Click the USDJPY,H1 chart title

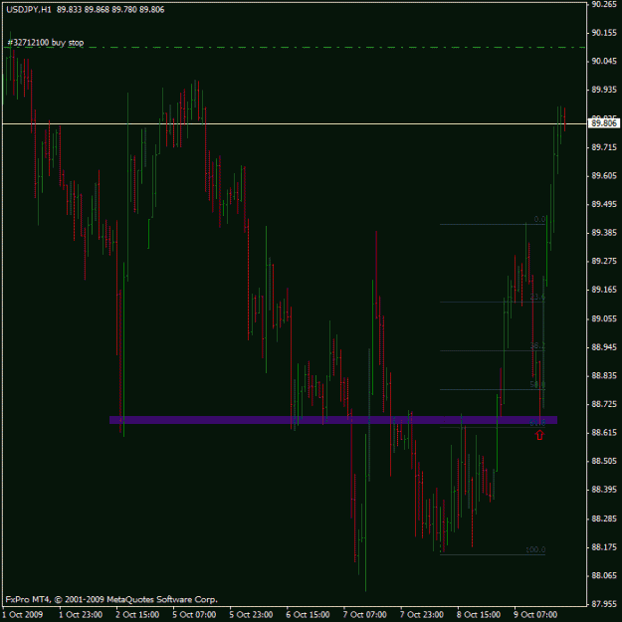tap(29, 10)
